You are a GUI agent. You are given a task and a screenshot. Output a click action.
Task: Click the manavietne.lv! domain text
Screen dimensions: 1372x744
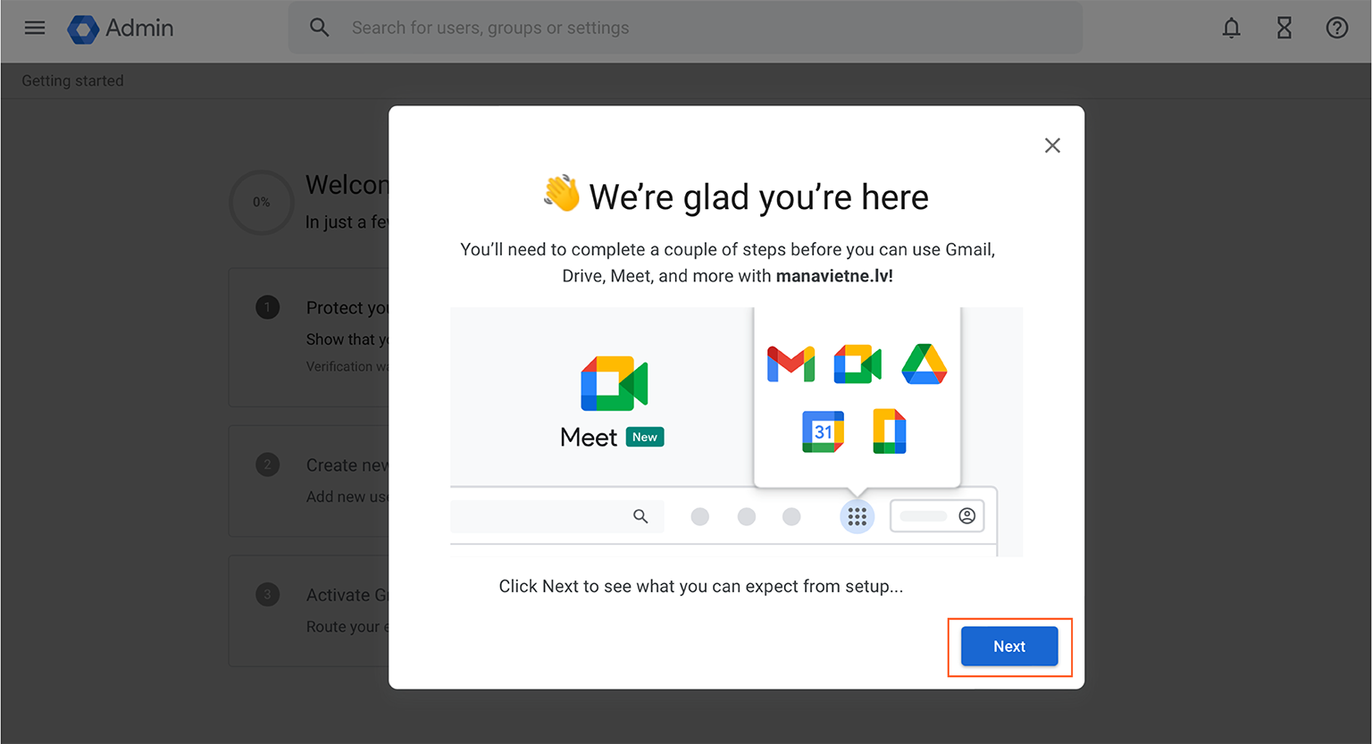coord(834,276)
